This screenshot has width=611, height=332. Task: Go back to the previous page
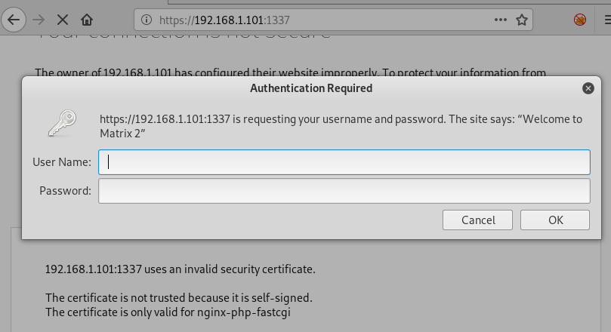(13, 19)
